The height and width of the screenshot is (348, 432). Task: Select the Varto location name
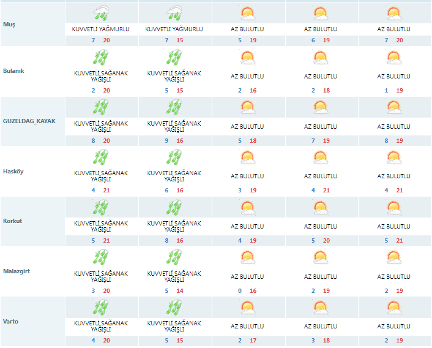click(x=11, y=320)
